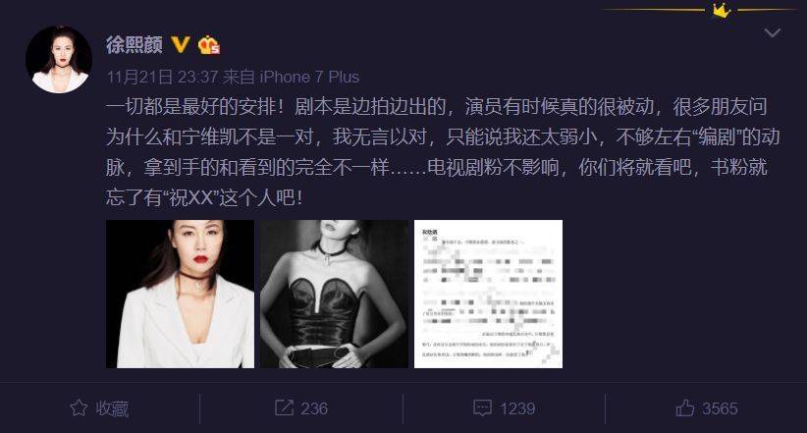Open the post timestamp 11月21日 23:37
Screen dimensions: 807x433
click(162, 78)
